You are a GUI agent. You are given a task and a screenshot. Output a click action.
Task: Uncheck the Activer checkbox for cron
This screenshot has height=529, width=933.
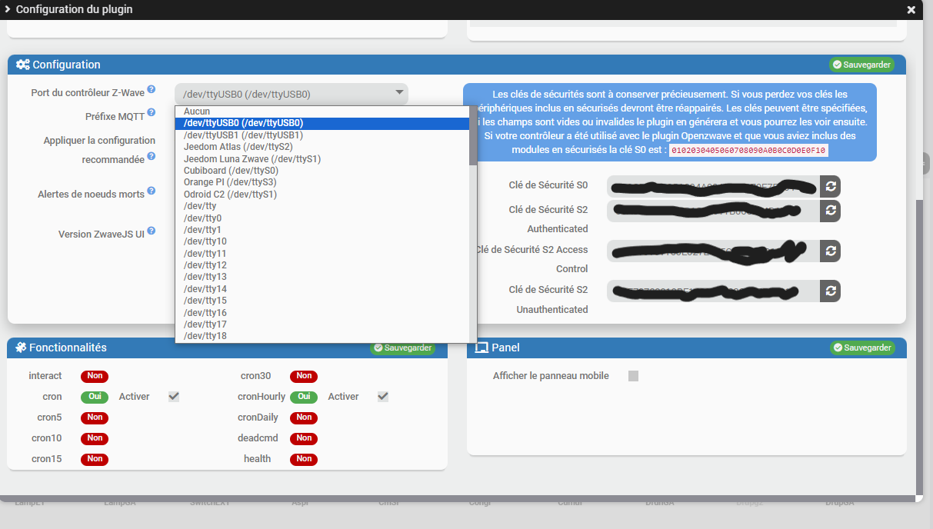[173, 396]
